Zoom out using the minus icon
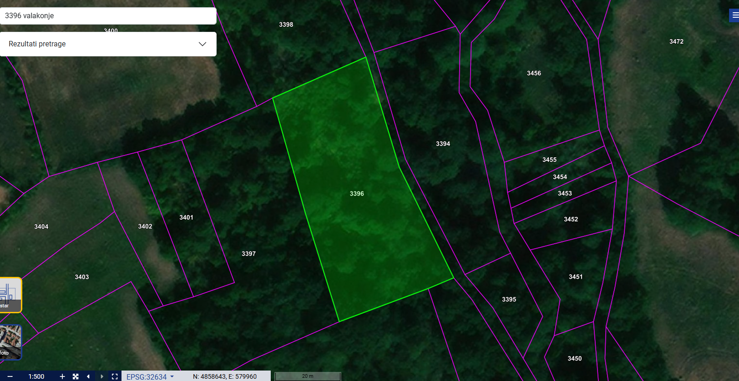The height and width of the screenshot is (381, 739). pyautogui.click(x=10, y=376)
